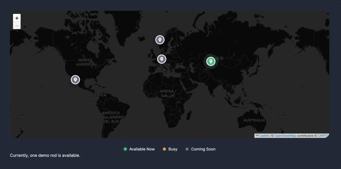Screen dimensions: 341x169
Task: Zoom out using the minus button
Action: [x=17, y=26]
